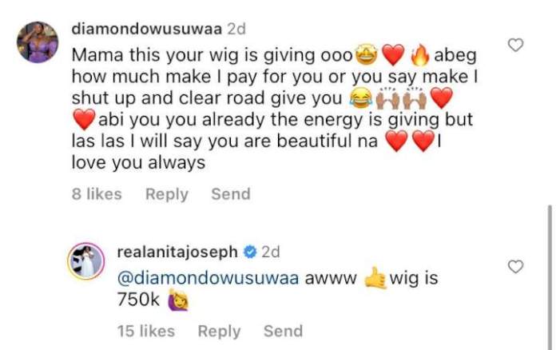Reply to diamondowusuwaa's comment
This screenshot has width=556, height=350.
coord(167,194)
